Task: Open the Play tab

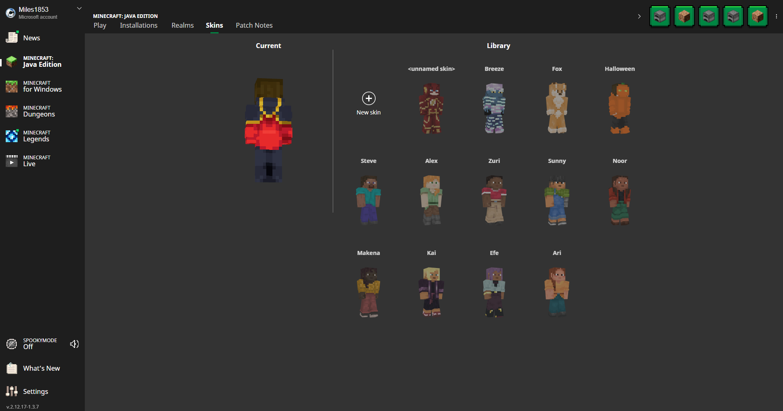Action: (100, 25)
